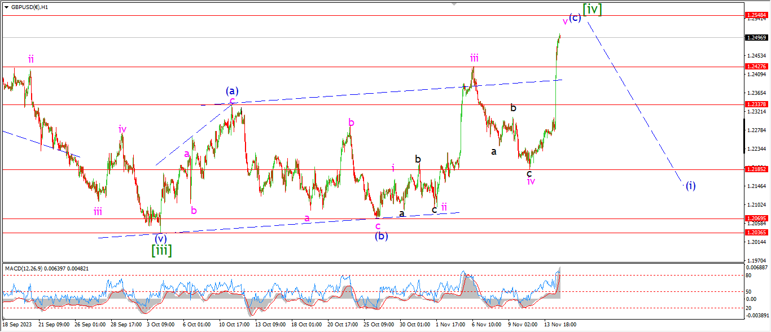Select the 1.20365 price level label
771x332 pixels.
tap(755, 232)
